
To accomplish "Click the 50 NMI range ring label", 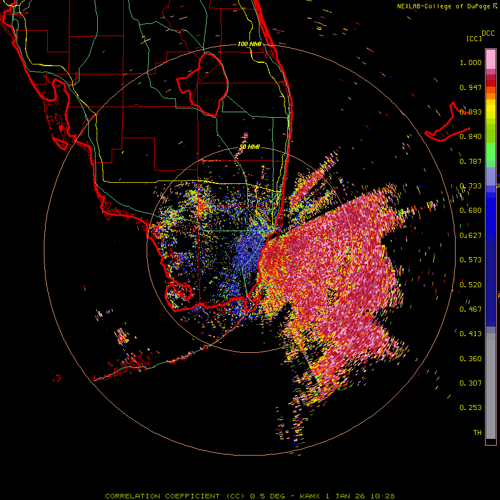I will 249,147.
